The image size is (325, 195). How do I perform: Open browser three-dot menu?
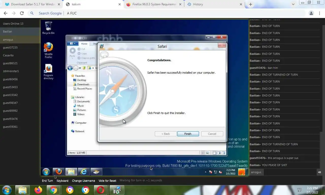(x=319, y=13)
